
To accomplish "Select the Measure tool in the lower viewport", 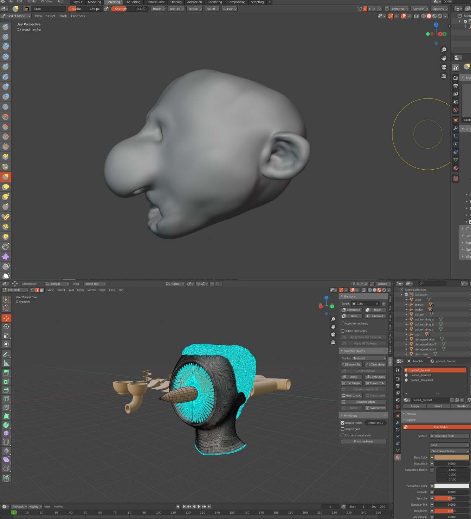I will point(6,363).
